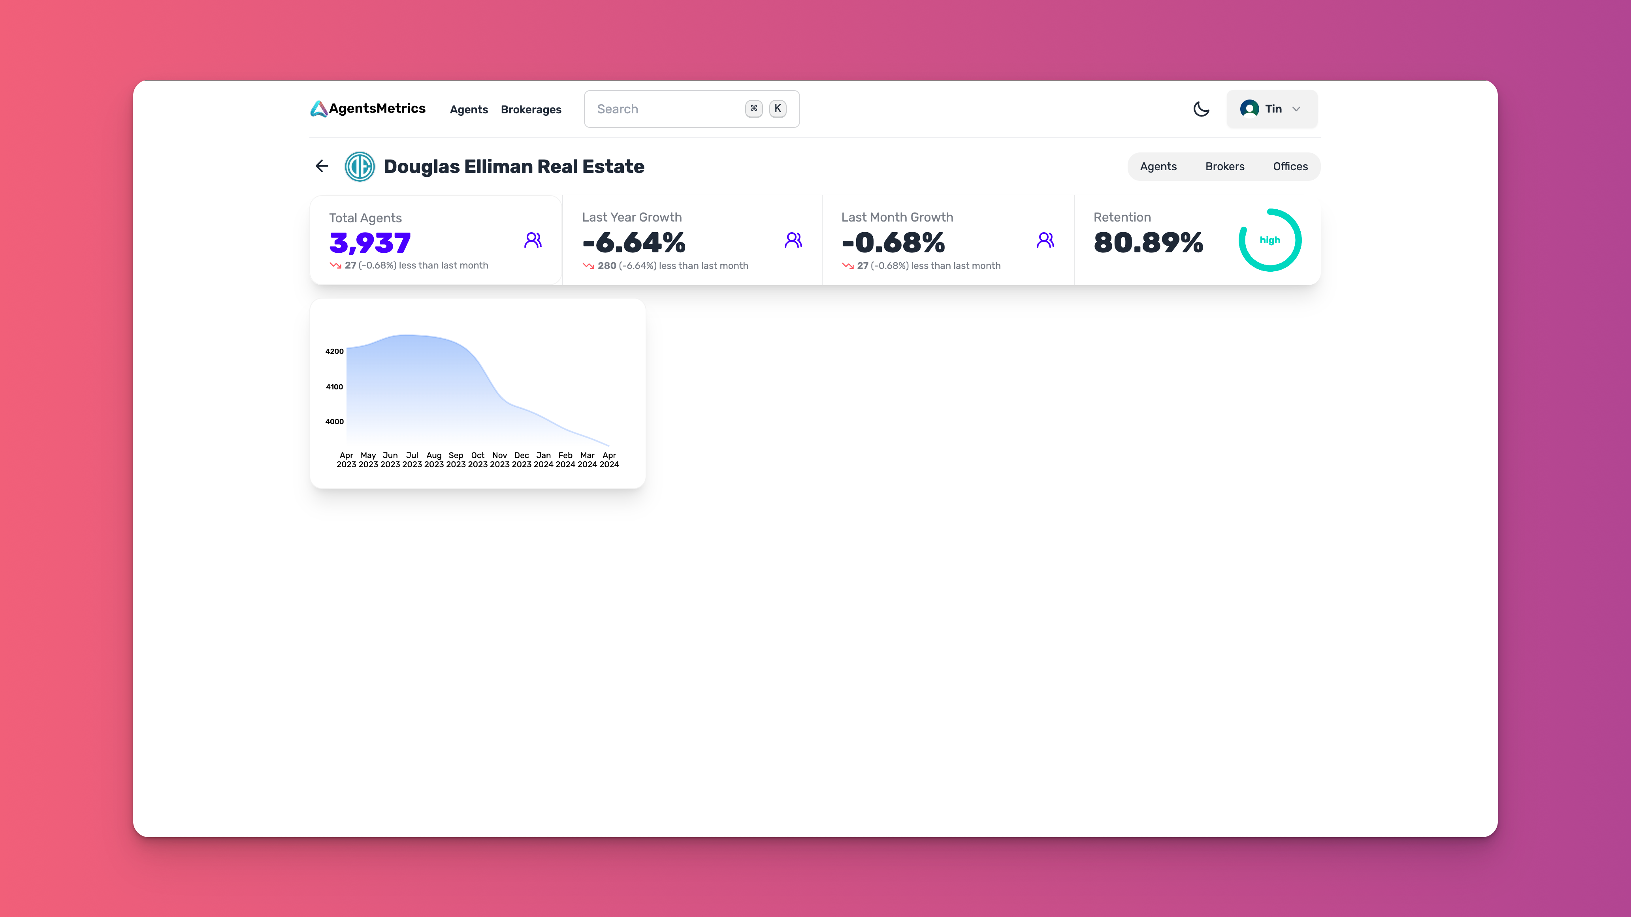Click the -6.64% growth value
Screen dimensions: 1631x917
[x=634, y=242]
